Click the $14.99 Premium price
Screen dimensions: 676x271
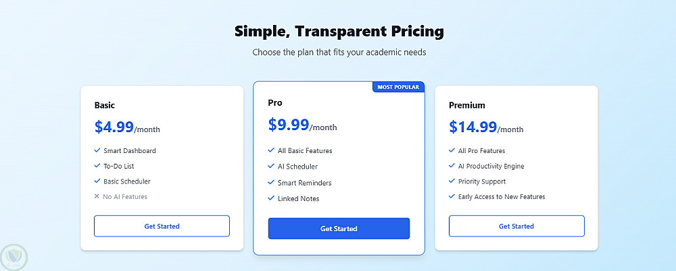pos(473,127)
